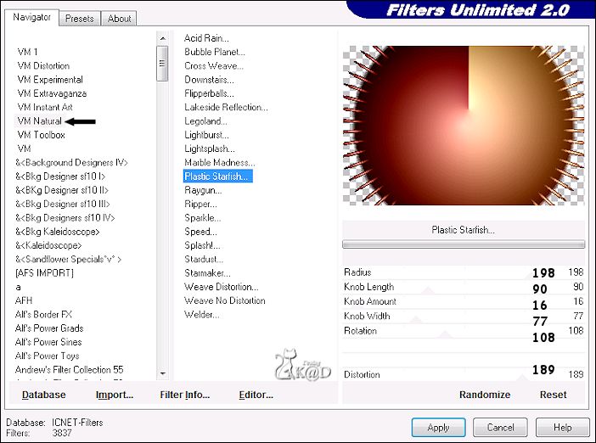Choose the Speed filter

point(200,232)
